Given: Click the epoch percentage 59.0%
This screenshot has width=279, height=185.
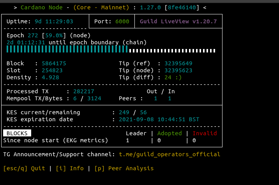Looking at the screenshot, I should (x=54, y=35).
